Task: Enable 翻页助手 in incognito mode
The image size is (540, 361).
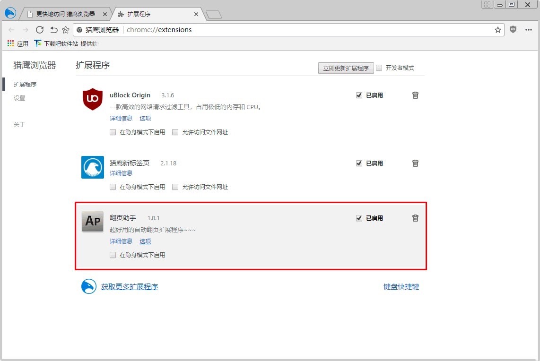Action: pyautogui.click(x=113, y=255)
